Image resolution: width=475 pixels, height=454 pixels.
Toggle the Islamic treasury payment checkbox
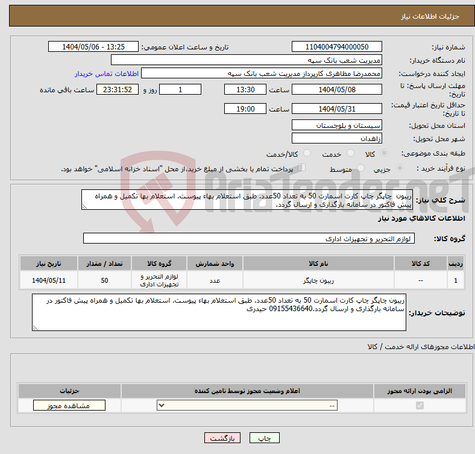pos(302,168)
